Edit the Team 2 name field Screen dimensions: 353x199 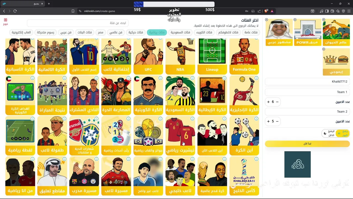pos(307,112)
